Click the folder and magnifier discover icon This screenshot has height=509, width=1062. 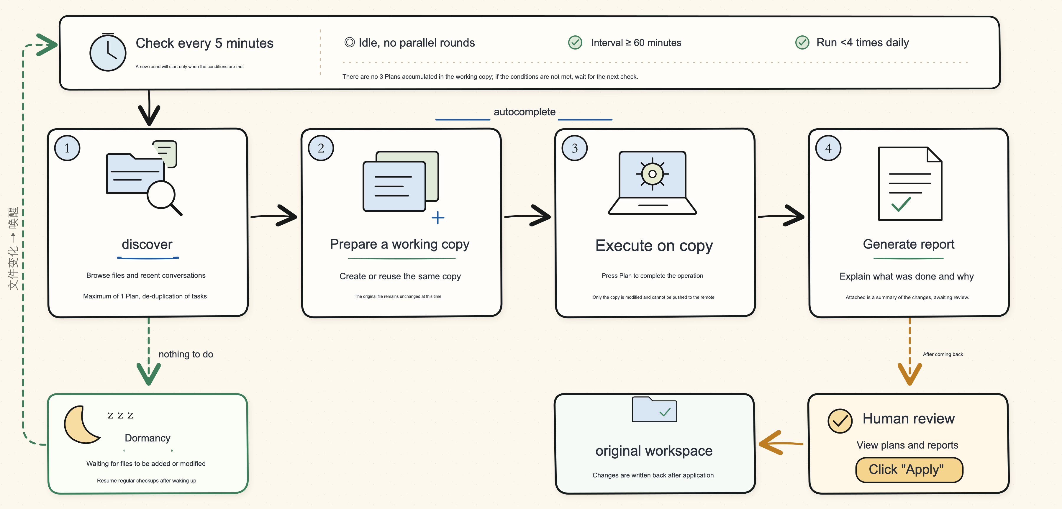[144, 178]
